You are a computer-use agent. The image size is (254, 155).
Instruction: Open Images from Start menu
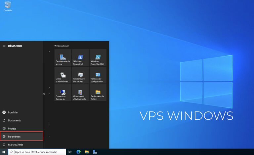coord(21,129)
